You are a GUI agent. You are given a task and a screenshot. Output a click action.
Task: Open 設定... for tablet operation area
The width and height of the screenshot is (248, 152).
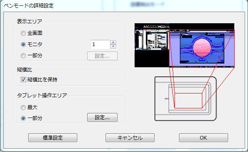[102, 118]
